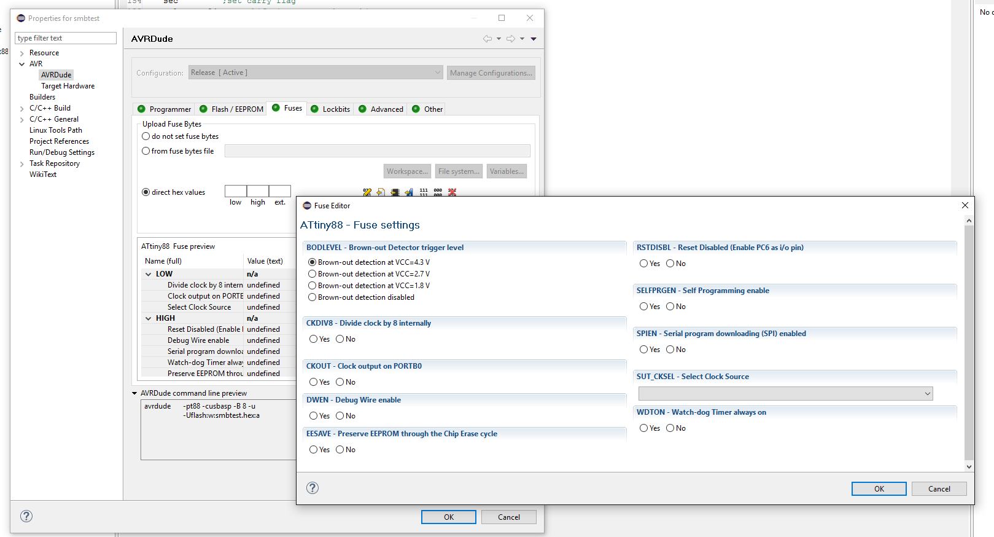The width and height of the screenshot is (994, 537).
Task: Open the forward history dropdown arrow
Action: pos(522,39)
